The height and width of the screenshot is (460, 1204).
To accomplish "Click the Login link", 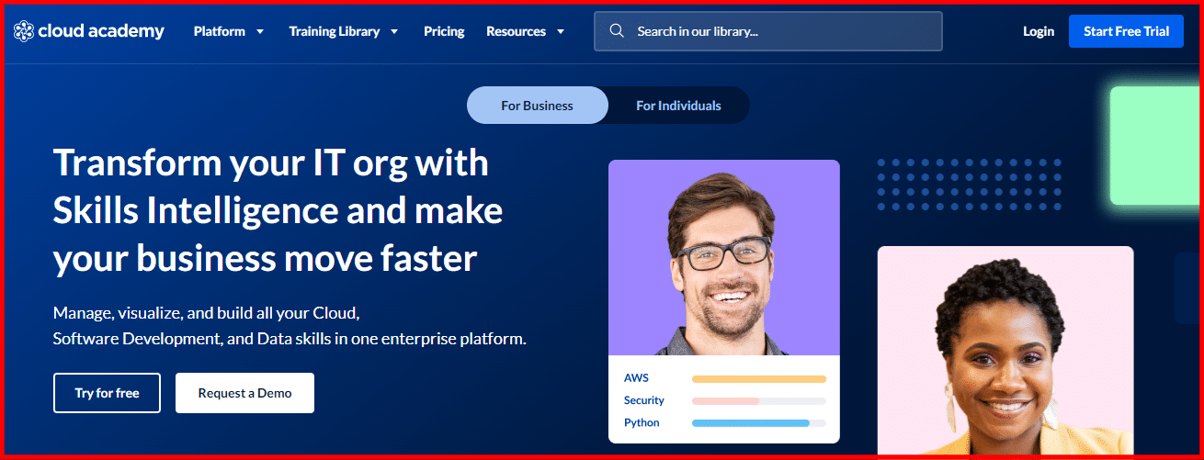I will point(1039,31).
